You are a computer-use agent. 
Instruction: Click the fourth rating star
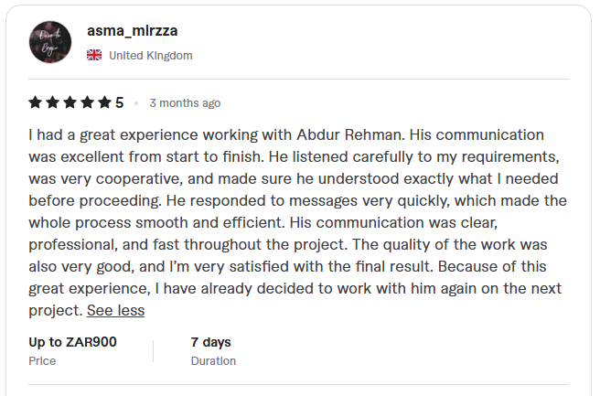87,102
